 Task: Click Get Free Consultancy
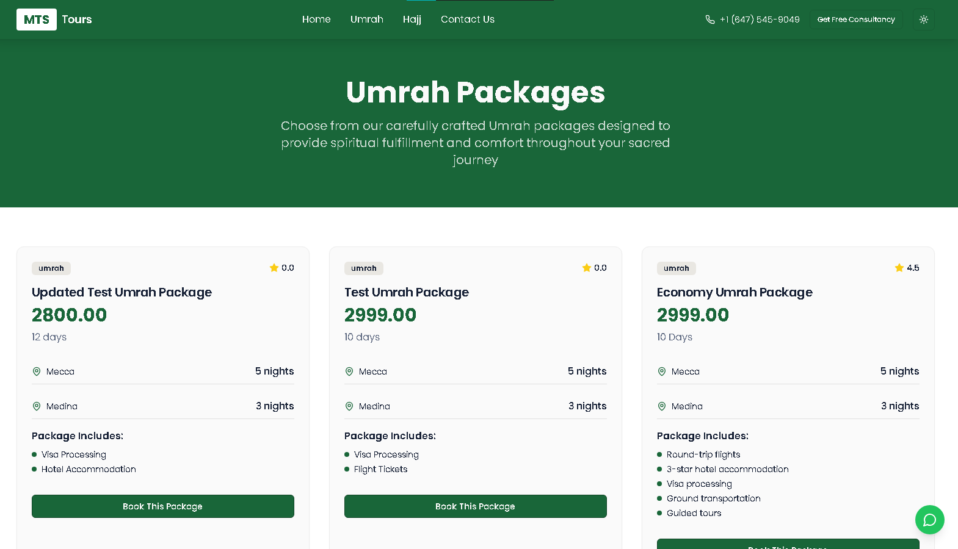[x=856, y=19]
